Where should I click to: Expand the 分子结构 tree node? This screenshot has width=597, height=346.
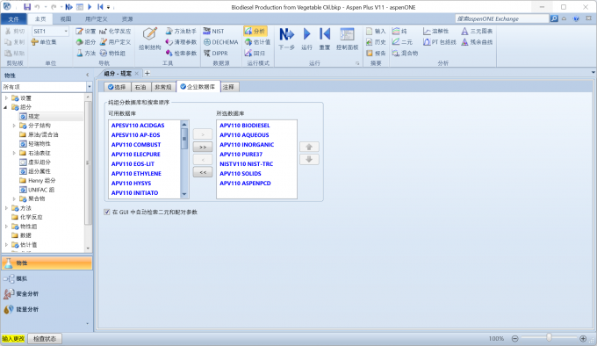pos(14,126)
